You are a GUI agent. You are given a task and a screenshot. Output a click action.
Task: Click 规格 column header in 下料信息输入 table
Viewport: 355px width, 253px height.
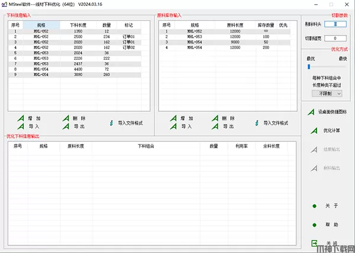click(x=40, y=25)
